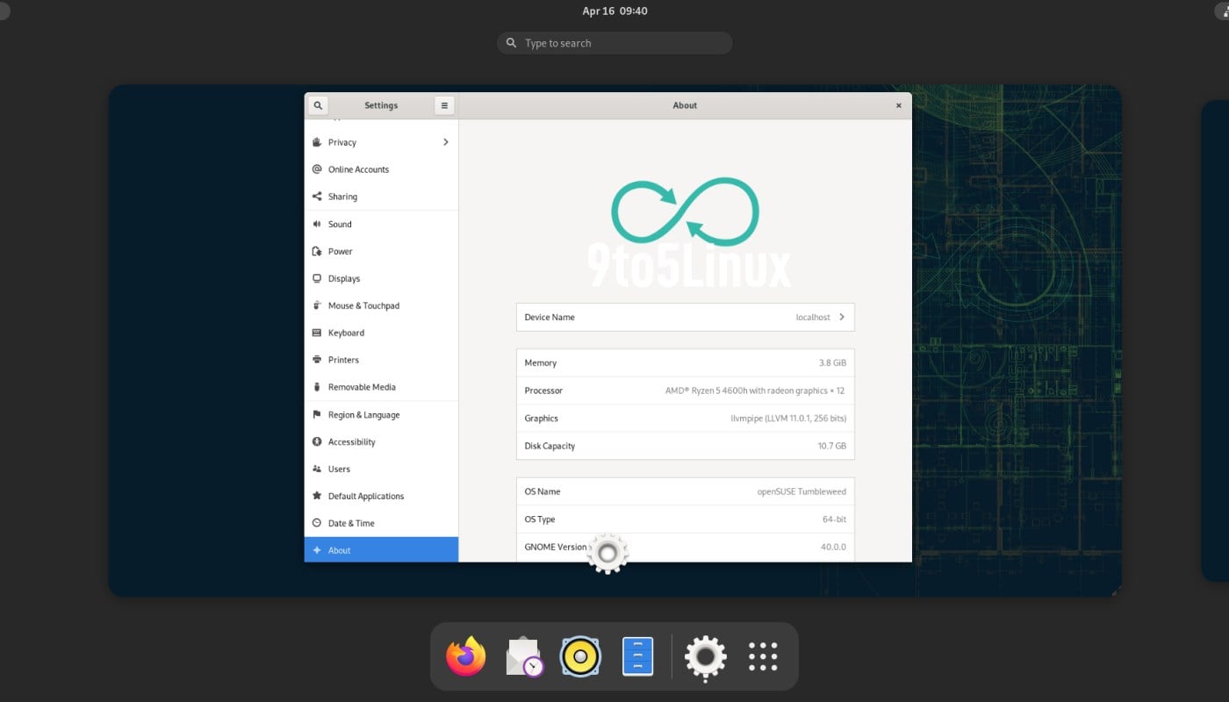The height and width of the screenshot is (702, 1229).
Task: Click the Printers icon in sidebar
Action: click(317, 360)
